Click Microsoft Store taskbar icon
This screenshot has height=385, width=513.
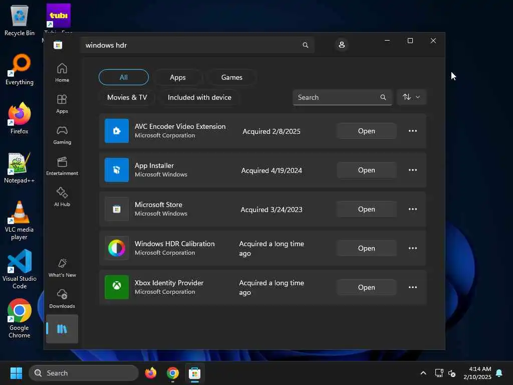(195, 373)
